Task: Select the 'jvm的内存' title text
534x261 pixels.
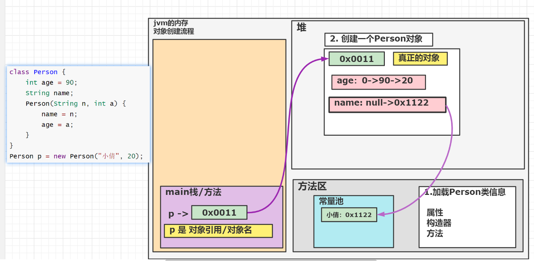Action: click(x=171, y=24)
